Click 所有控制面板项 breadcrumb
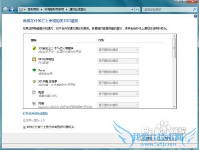 point(54,10)
